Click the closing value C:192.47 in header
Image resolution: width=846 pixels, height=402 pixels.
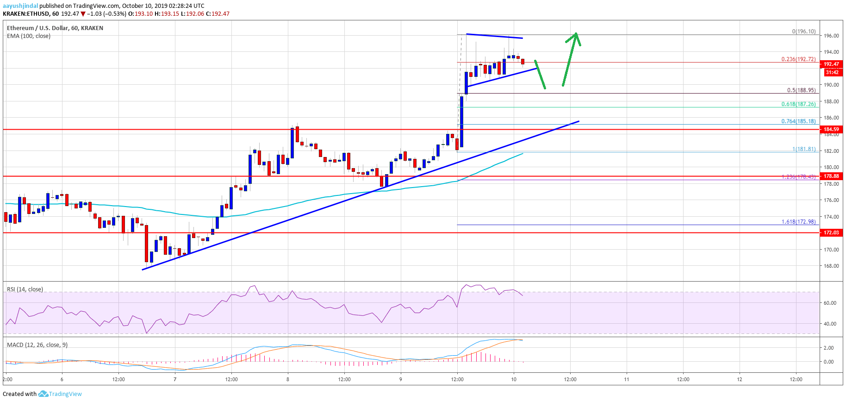pos(218,14)
